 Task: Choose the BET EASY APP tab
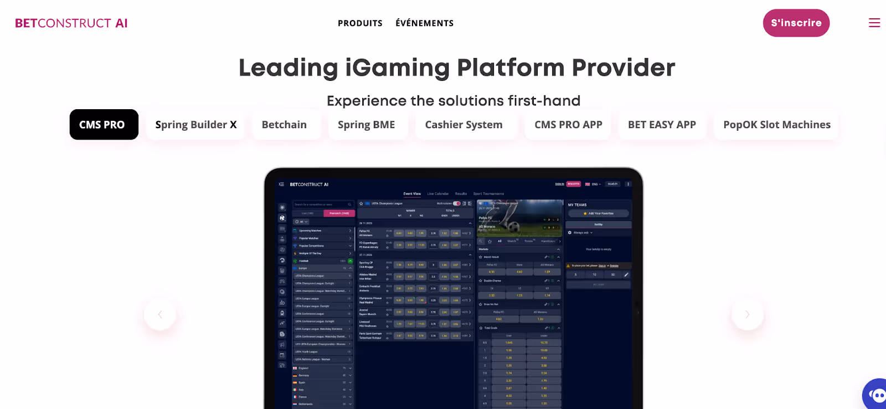click(662, 125)
